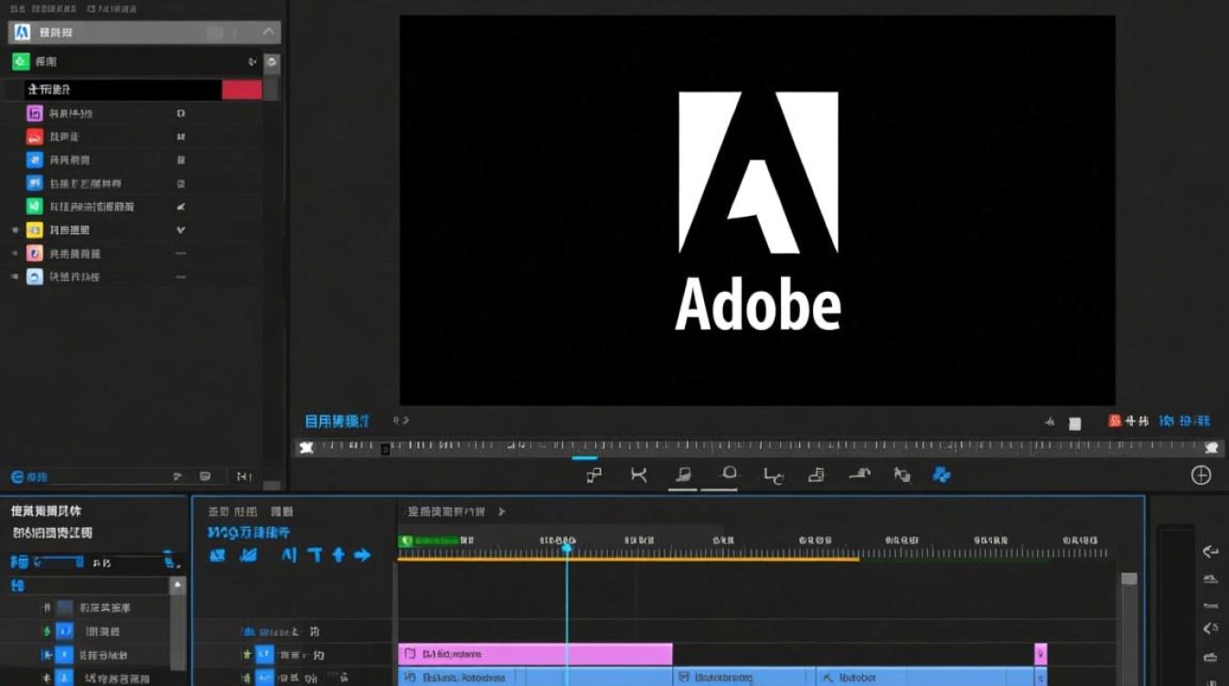Click the large blue timecode in the timeline panel
The height and width of the screenshot is (686, 1229).
coord(248,532)
